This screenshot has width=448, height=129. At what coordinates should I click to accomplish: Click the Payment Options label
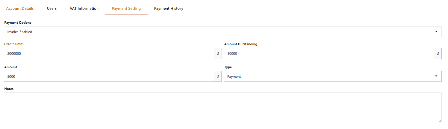18,22
